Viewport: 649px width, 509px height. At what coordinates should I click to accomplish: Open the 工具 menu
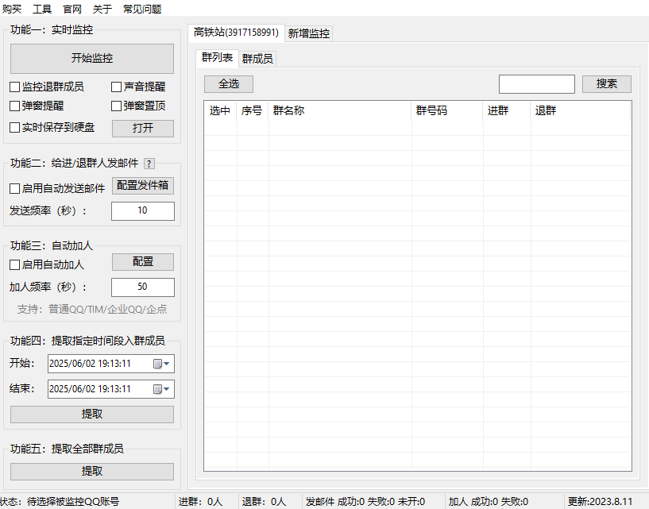tap(42, 10)
